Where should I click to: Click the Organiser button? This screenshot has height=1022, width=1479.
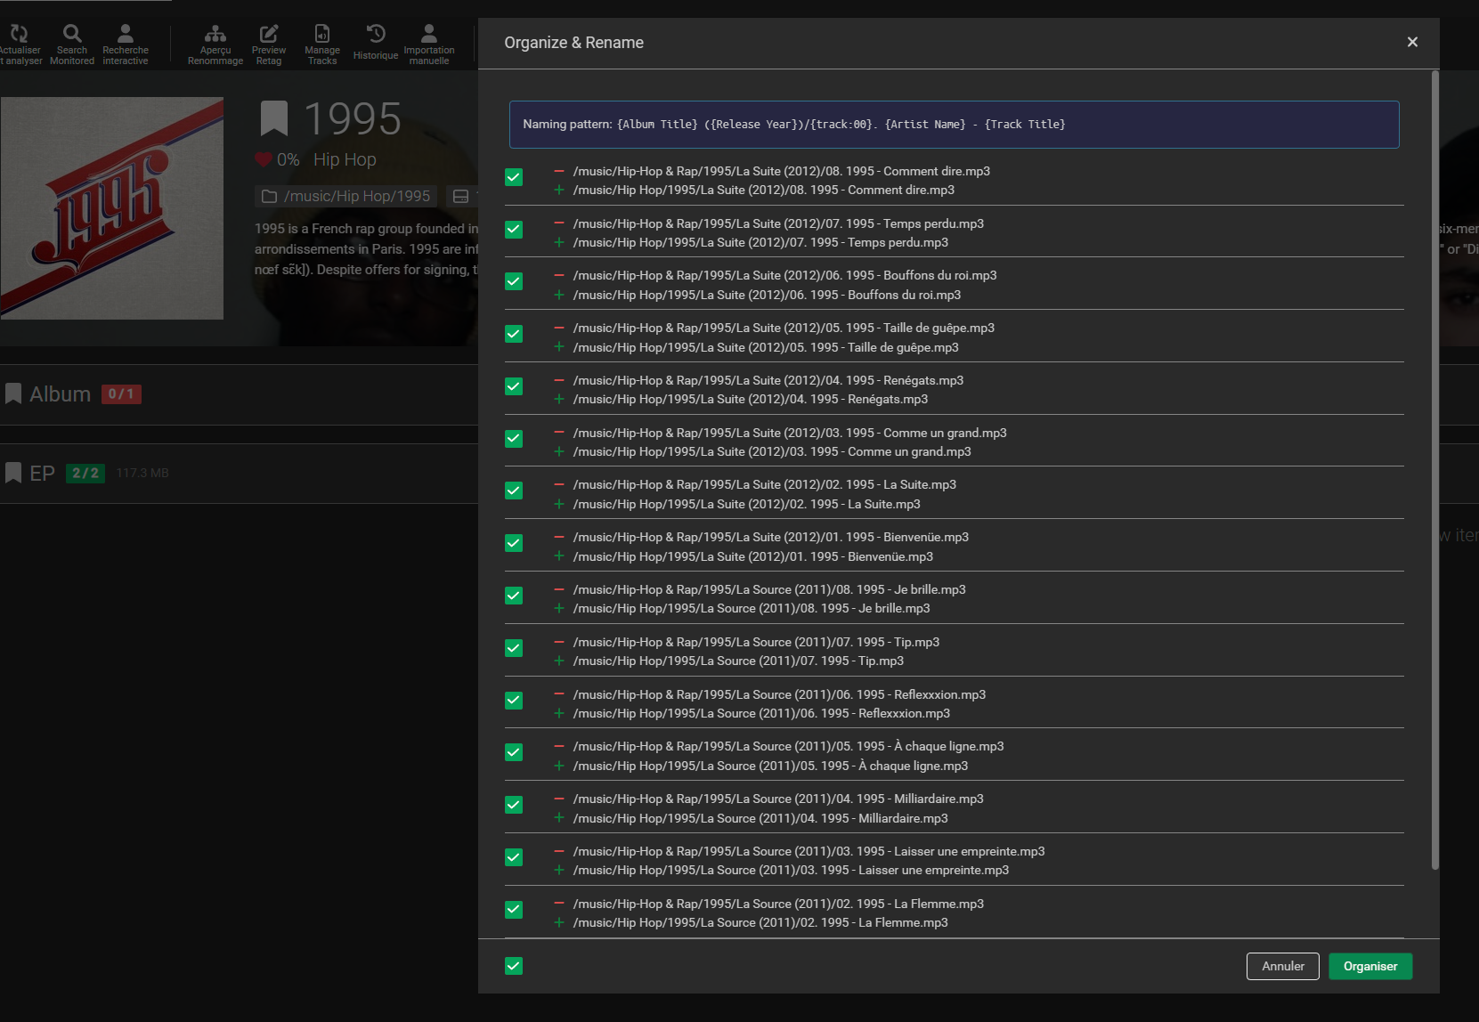(1370, 966)
